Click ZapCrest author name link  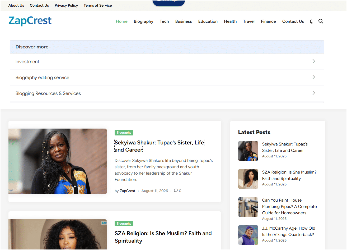(127, 191)
